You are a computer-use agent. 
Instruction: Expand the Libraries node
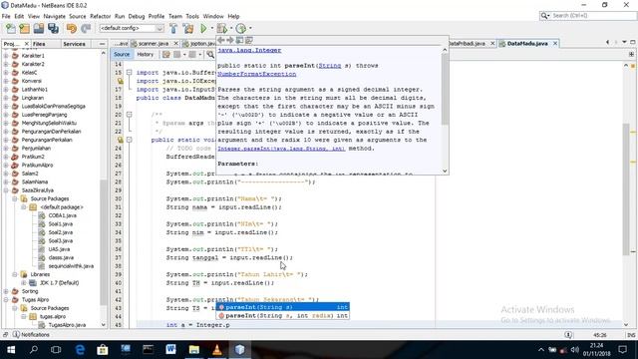15,274
